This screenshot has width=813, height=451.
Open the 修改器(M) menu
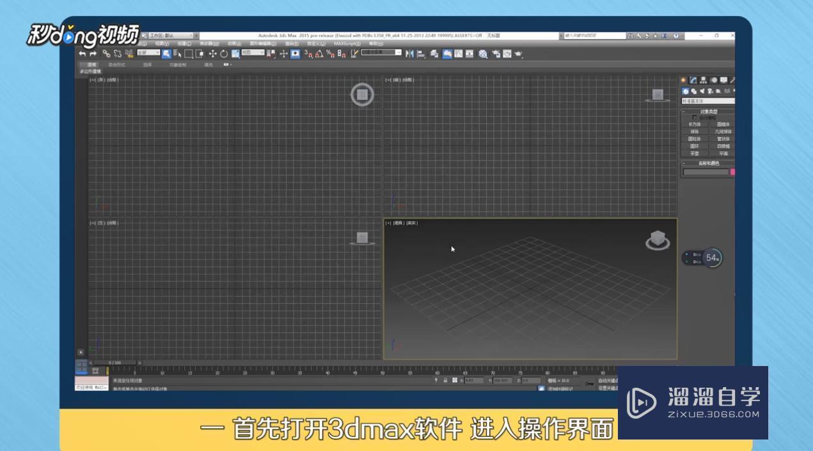click(209, 43)
